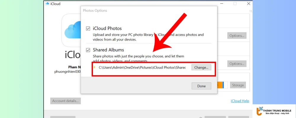Open the upper Options... button

237,36
